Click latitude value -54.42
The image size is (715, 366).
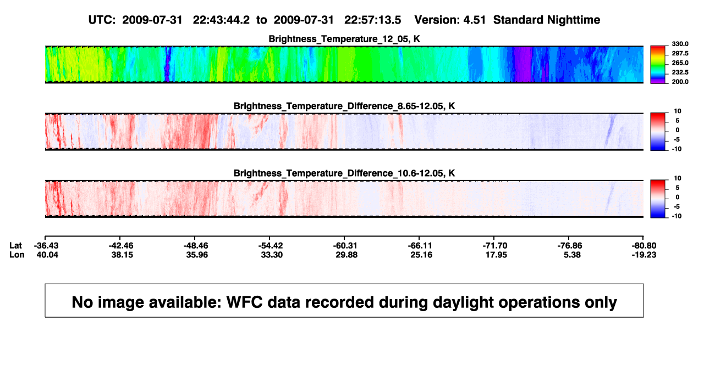pyautogui.click(x=272, y=245)
